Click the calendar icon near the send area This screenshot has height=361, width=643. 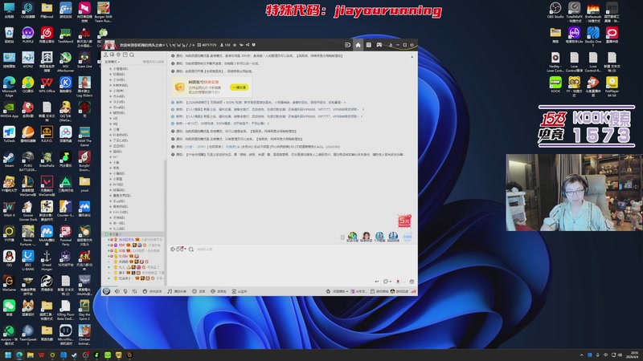[x=412, y=282]
